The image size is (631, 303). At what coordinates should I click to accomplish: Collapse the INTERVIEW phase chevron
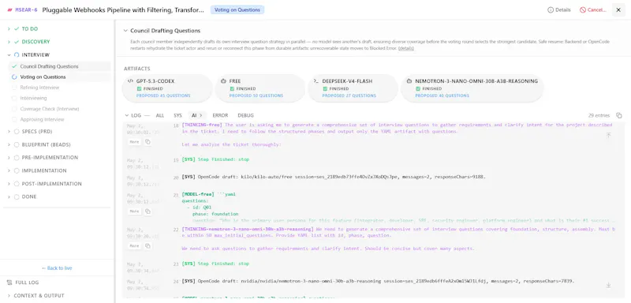(9, 54)
